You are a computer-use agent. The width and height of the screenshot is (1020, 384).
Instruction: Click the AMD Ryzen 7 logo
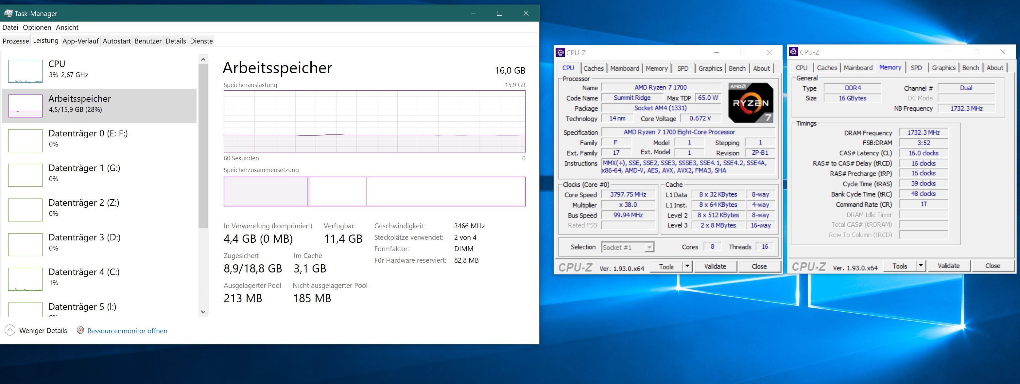[750, 102]
